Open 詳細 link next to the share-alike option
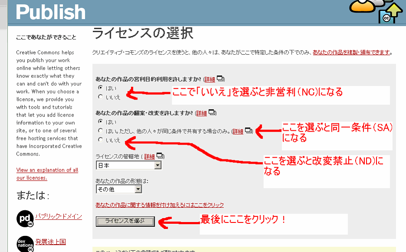The image size is (406, 252). pyautogui.click(x=238, y=132)
